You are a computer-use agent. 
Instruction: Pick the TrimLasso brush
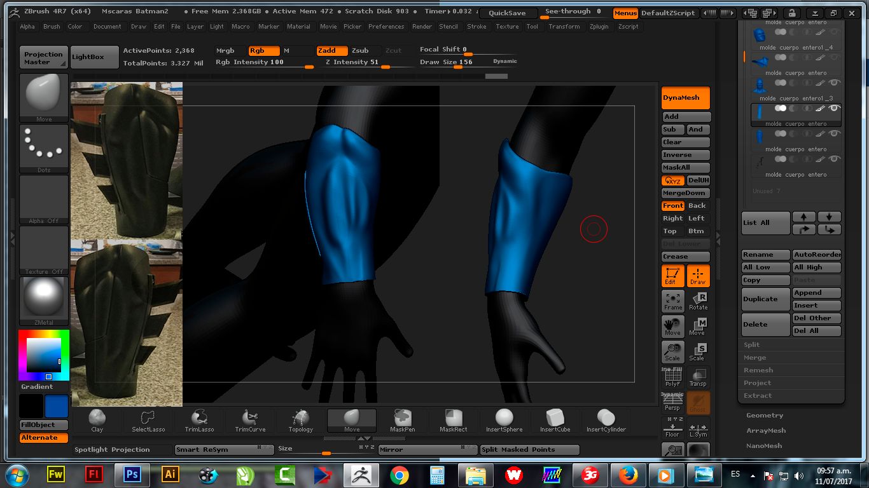199,421
